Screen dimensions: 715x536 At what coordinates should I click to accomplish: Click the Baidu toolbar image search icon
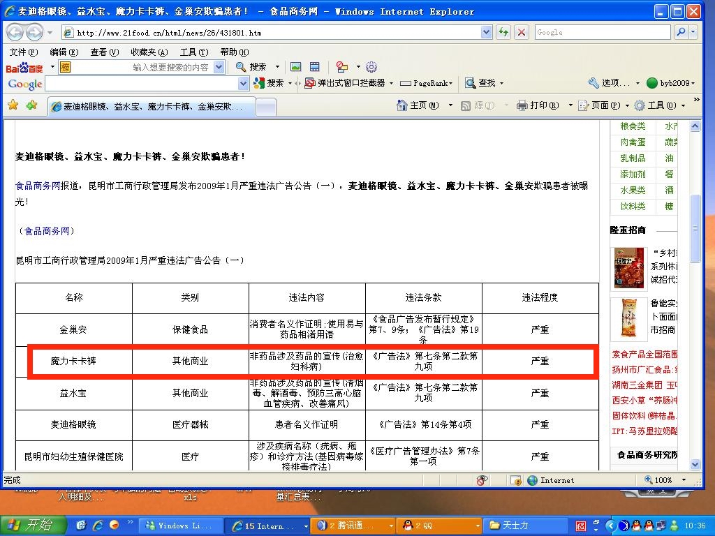295,67
